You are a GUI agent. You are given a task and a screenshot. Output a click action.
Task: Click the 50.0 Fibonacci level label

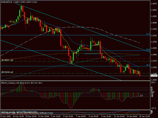148,50
